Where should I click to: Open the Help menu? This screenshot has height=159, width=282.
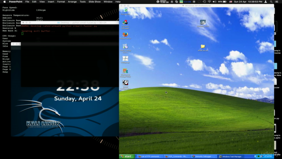point(118,2)
